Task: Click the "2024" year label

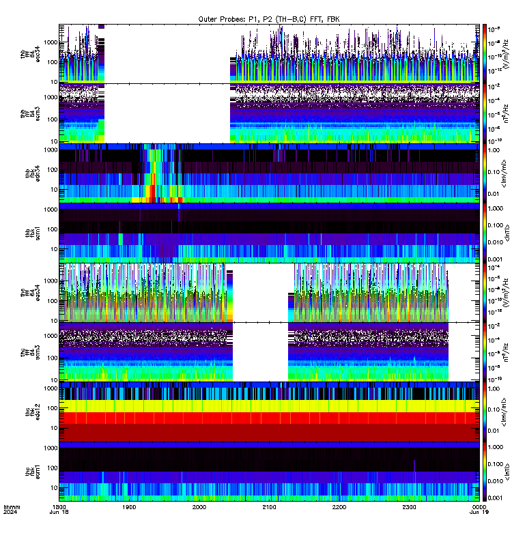Action: point(10,513)
